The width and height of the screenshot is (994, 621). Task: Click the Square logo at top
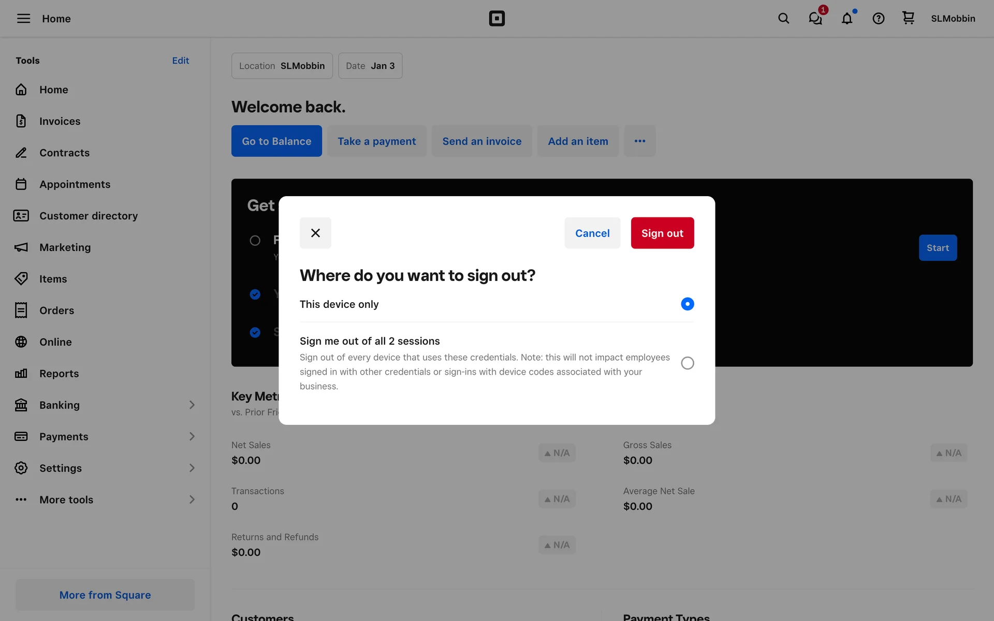pyautogui.click(x=496, y=19)
